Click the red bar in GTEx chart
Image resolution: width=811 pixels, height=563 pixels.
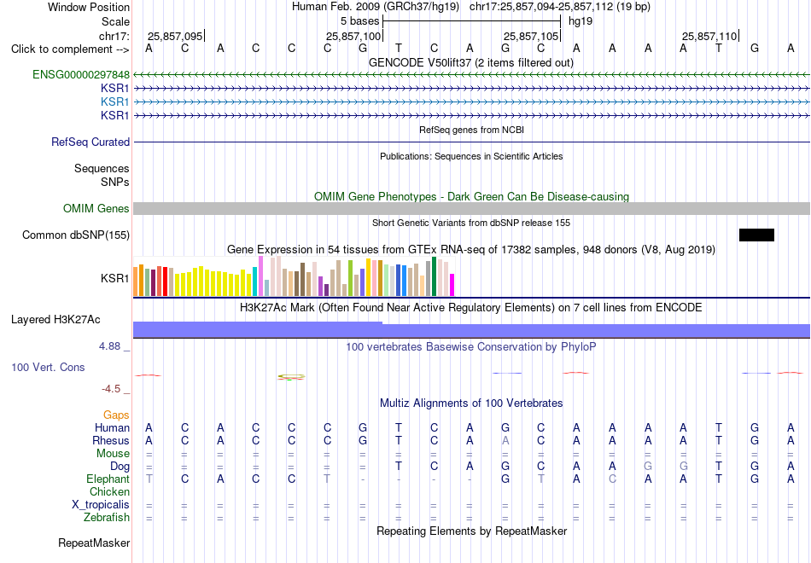pos(165,281)
